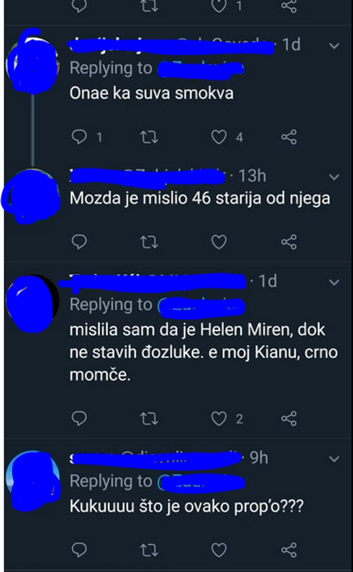Click the reply icon under 'Kukuuuu što je ovako prop'o???'
Screen dimensions: 353x572
(79, 549)
